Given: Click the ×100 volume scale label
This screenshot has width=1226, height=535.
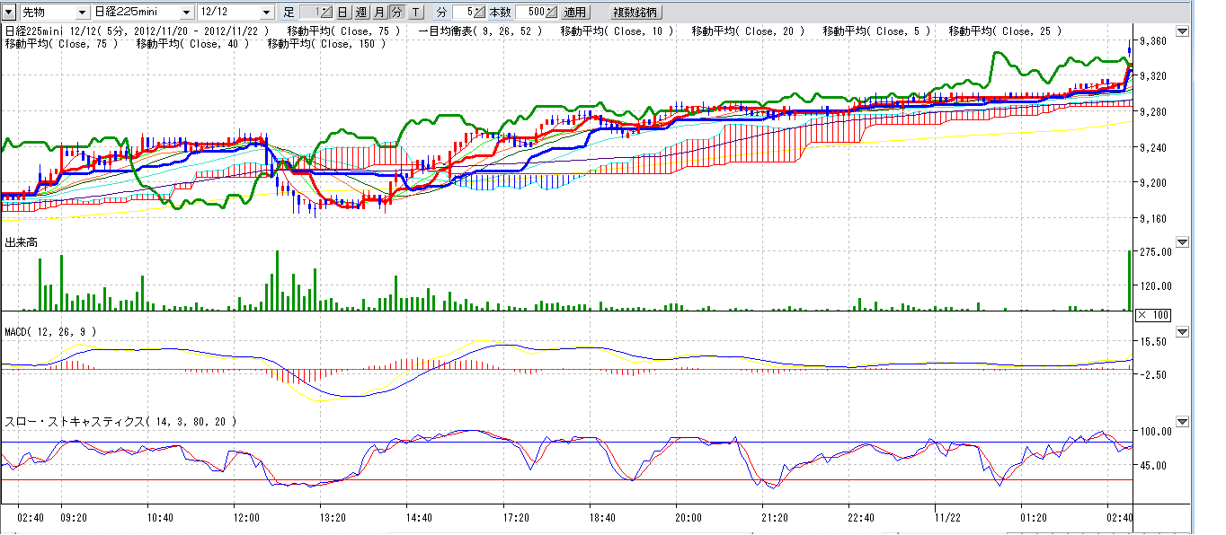Looking at the screenshot, I should pyautogui.click(x=1152, y=315).
